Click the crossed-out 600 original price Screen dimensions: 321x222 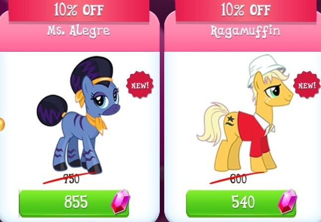(238, 178)
